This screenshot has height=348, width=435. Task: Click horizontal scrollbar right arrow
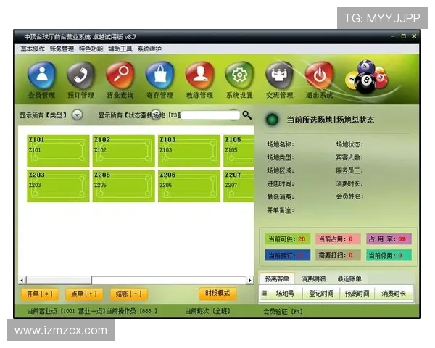249,281
